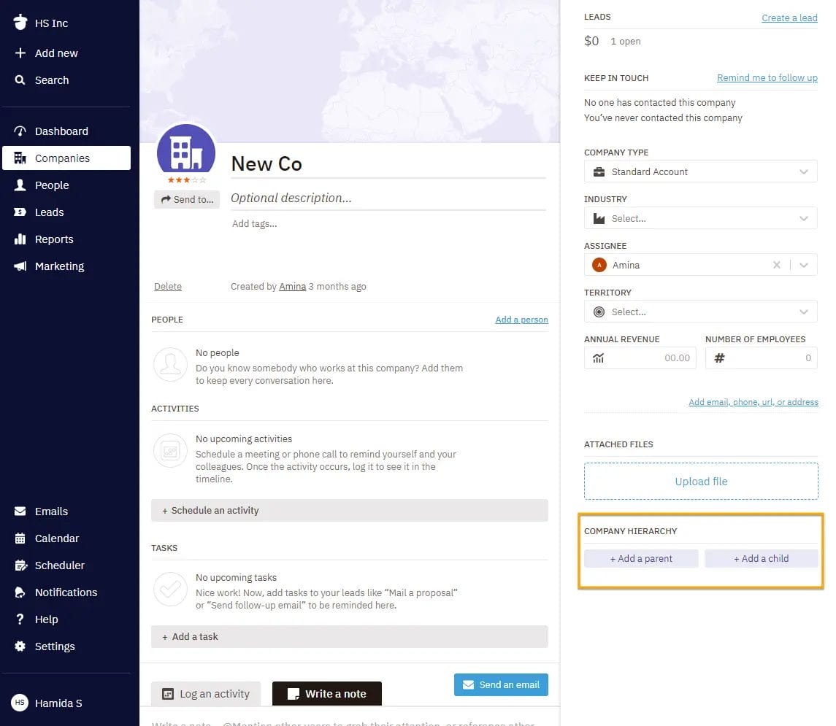Open the Leads section

point(50,212)
